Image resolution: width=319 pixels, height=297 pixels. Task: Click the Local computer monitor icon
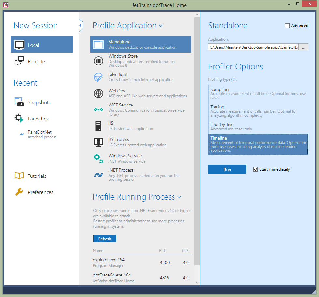pos(19,45)
